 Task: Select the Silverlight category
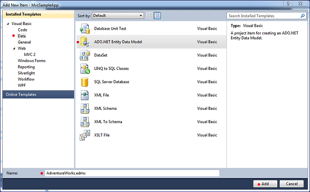26,73
